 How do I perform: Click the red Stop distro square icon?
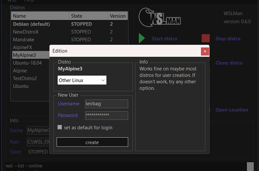click(206, 38)
